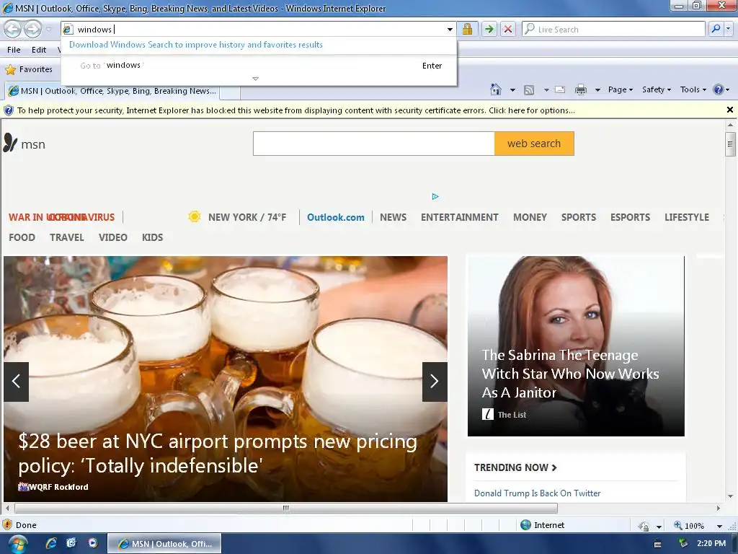Expand the Feeds dropdown arrow
The image size is (738, 554).
[546, 90]
